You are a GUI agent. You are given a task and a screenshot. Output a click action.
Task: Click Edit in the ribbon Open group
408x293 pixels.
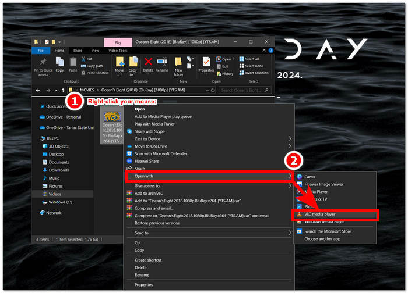(x=223, y=66)
